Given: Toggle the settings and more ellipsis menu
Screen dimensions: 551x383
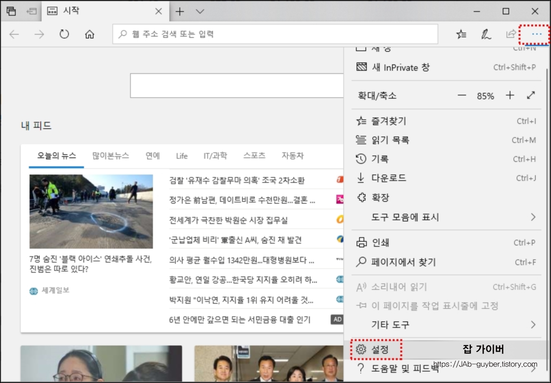Looking at the screenshot, I should [536, 34].
